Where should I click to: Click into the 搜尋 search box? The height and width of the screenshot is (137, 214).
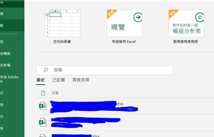coord(105,70)
